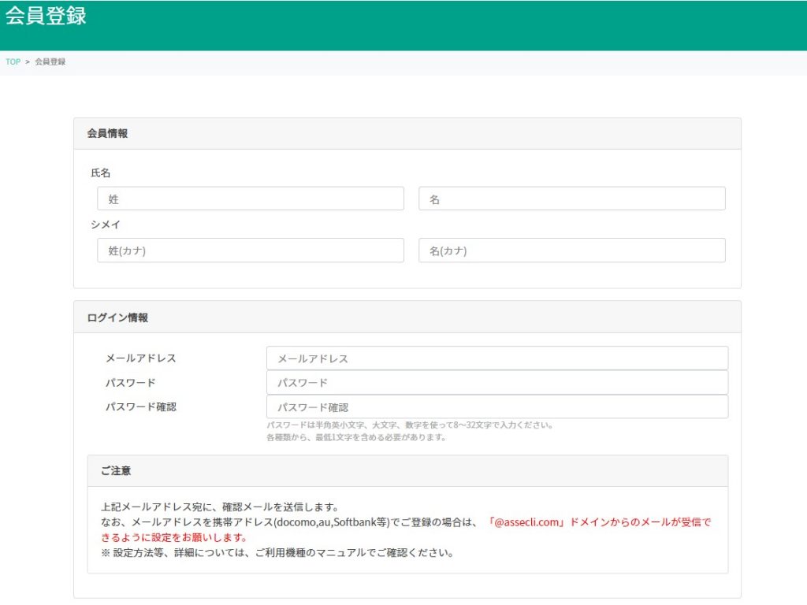
Task: Click the red @assecli.com domain warning text
Action: 406,530
